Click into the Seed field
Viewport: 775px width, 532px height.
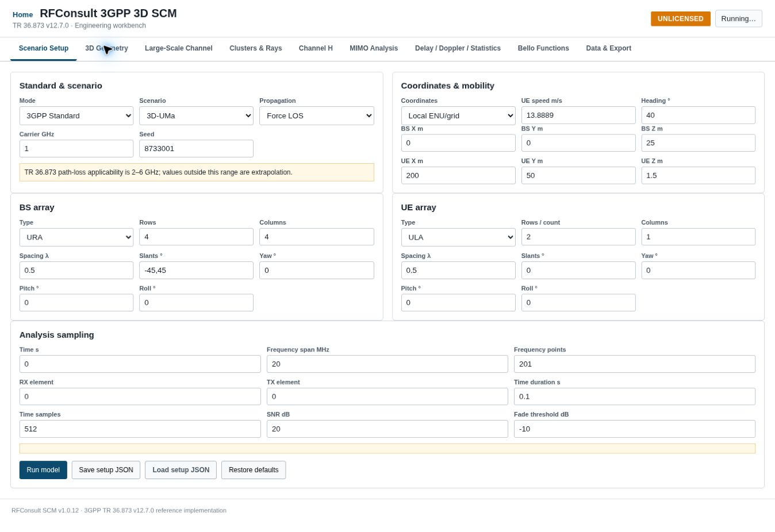[x=196, y=148]
